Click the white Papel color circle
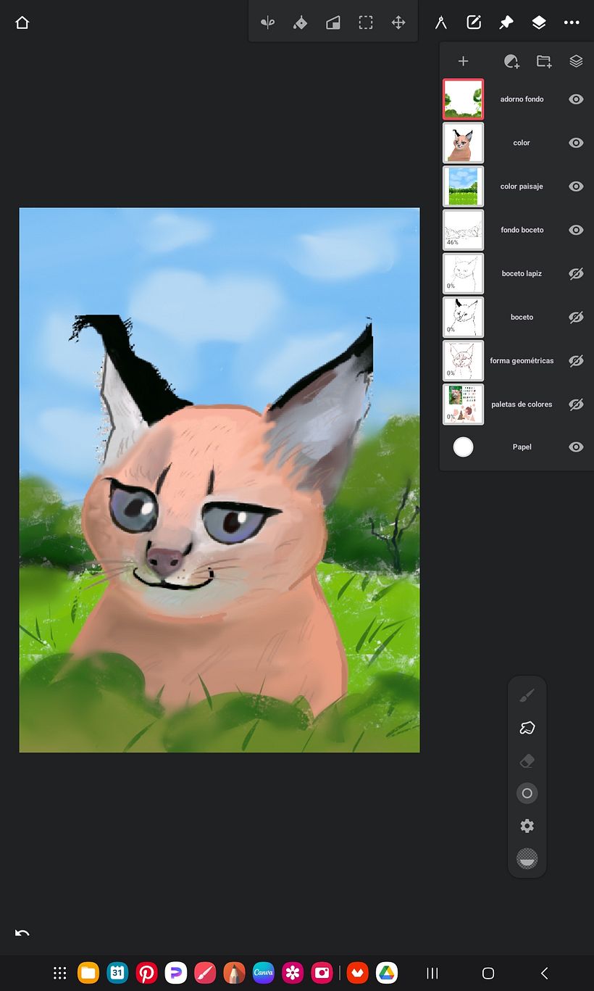594x991 pixels. (x=464, y=447)
